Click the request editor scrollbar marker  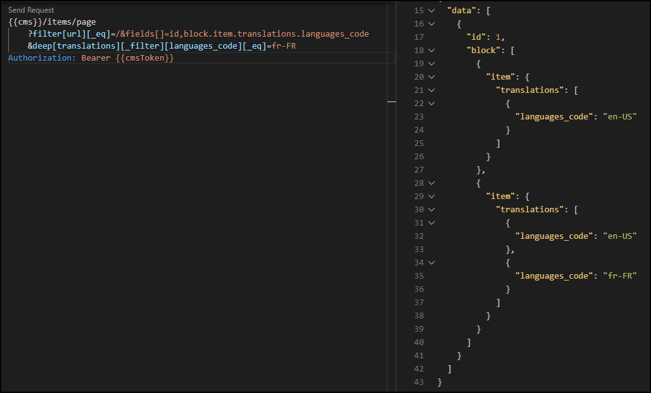(391, 102)
